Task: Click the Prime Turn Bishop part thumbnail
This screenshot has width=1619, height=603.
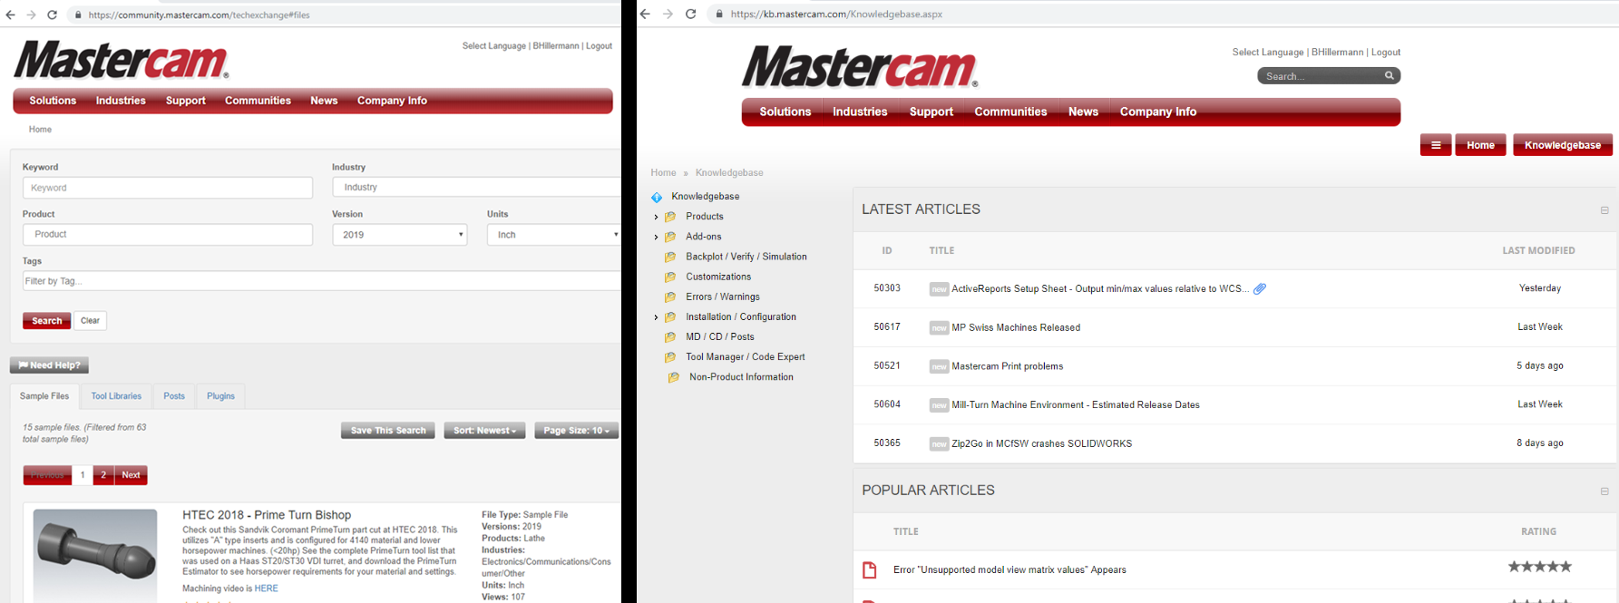Action: (95, 555)
